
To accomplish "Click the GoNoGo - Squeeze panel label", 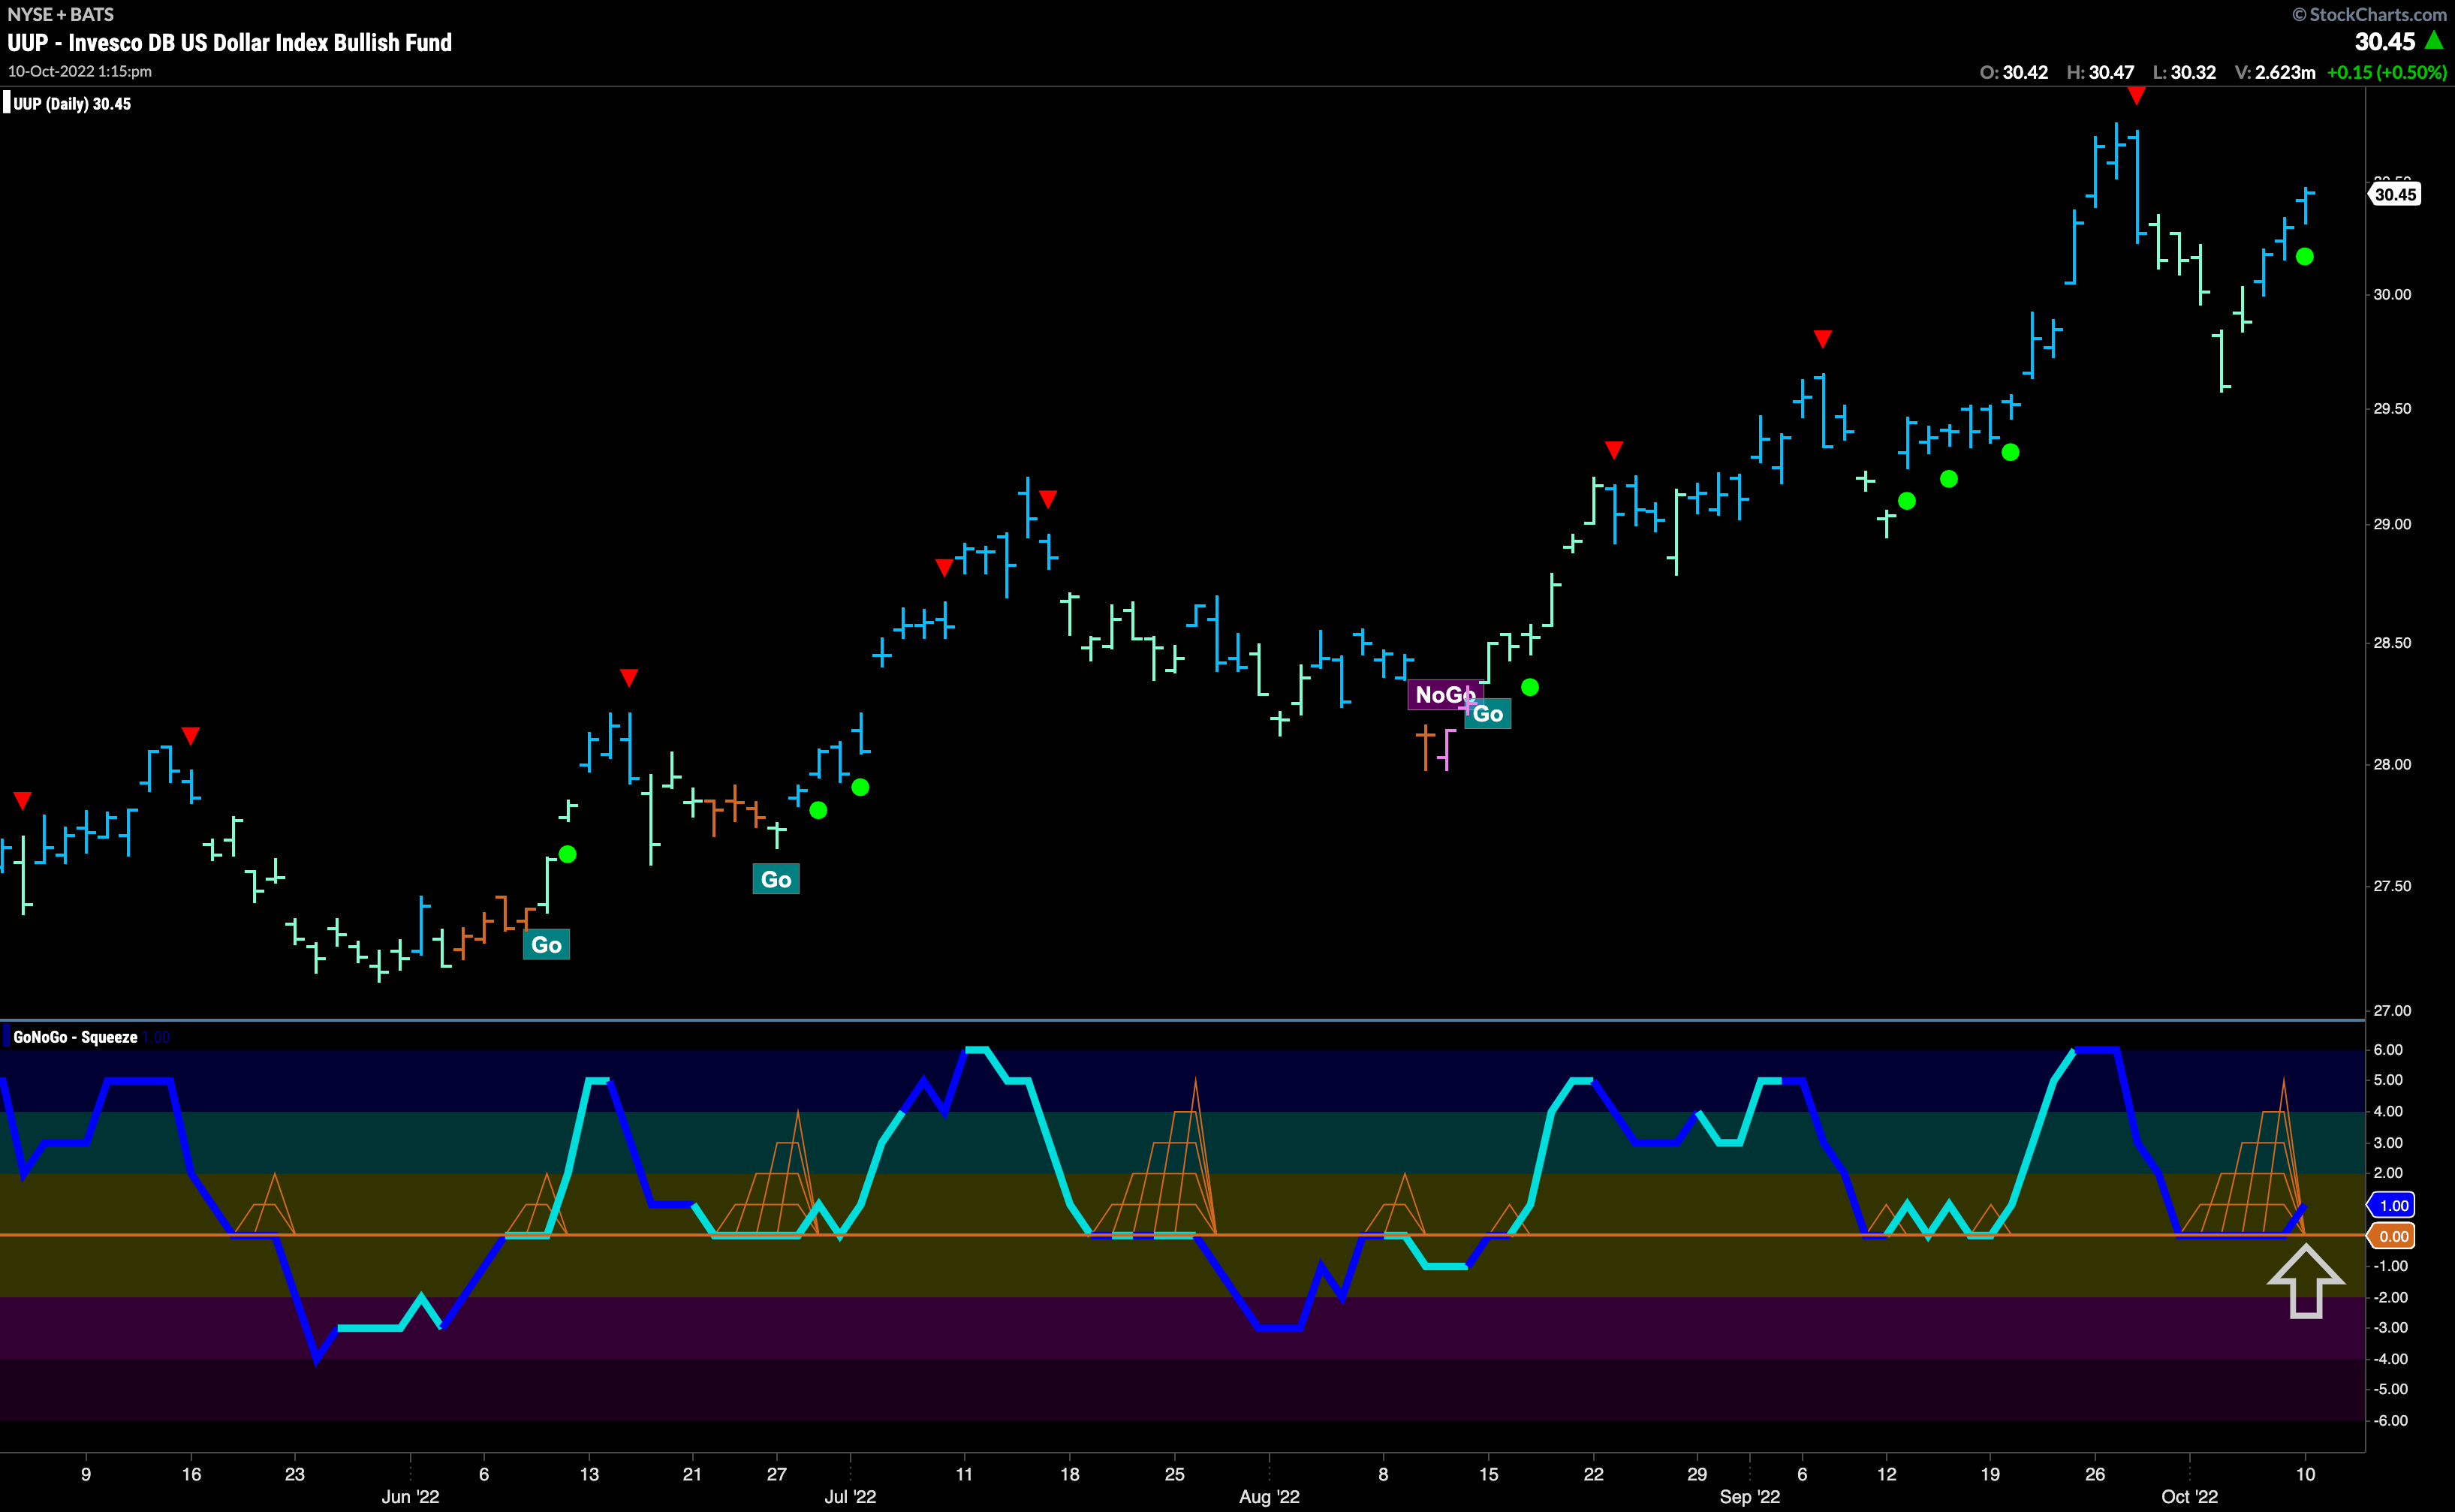I will tap(75, 1037).
